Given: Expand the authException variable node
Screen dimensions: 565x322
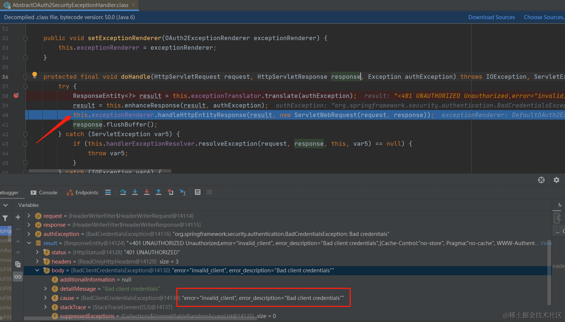Looking at the screenshot, I should click(x=29, y=234).
